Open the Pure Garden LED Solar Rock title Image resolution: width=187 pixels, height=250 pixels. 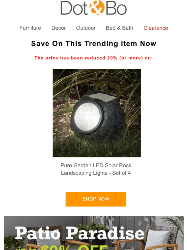click(x=96, y=165)
